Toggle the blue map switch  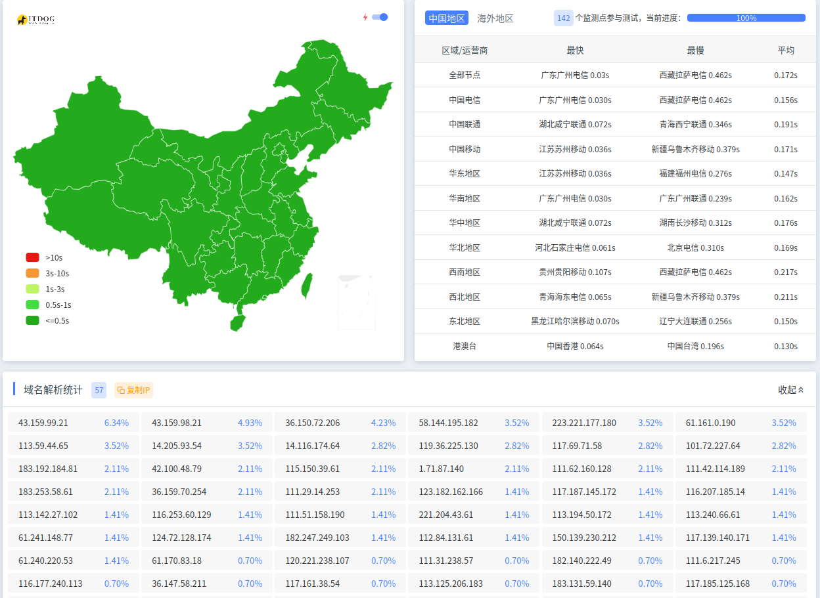click(x=380, y=17)
